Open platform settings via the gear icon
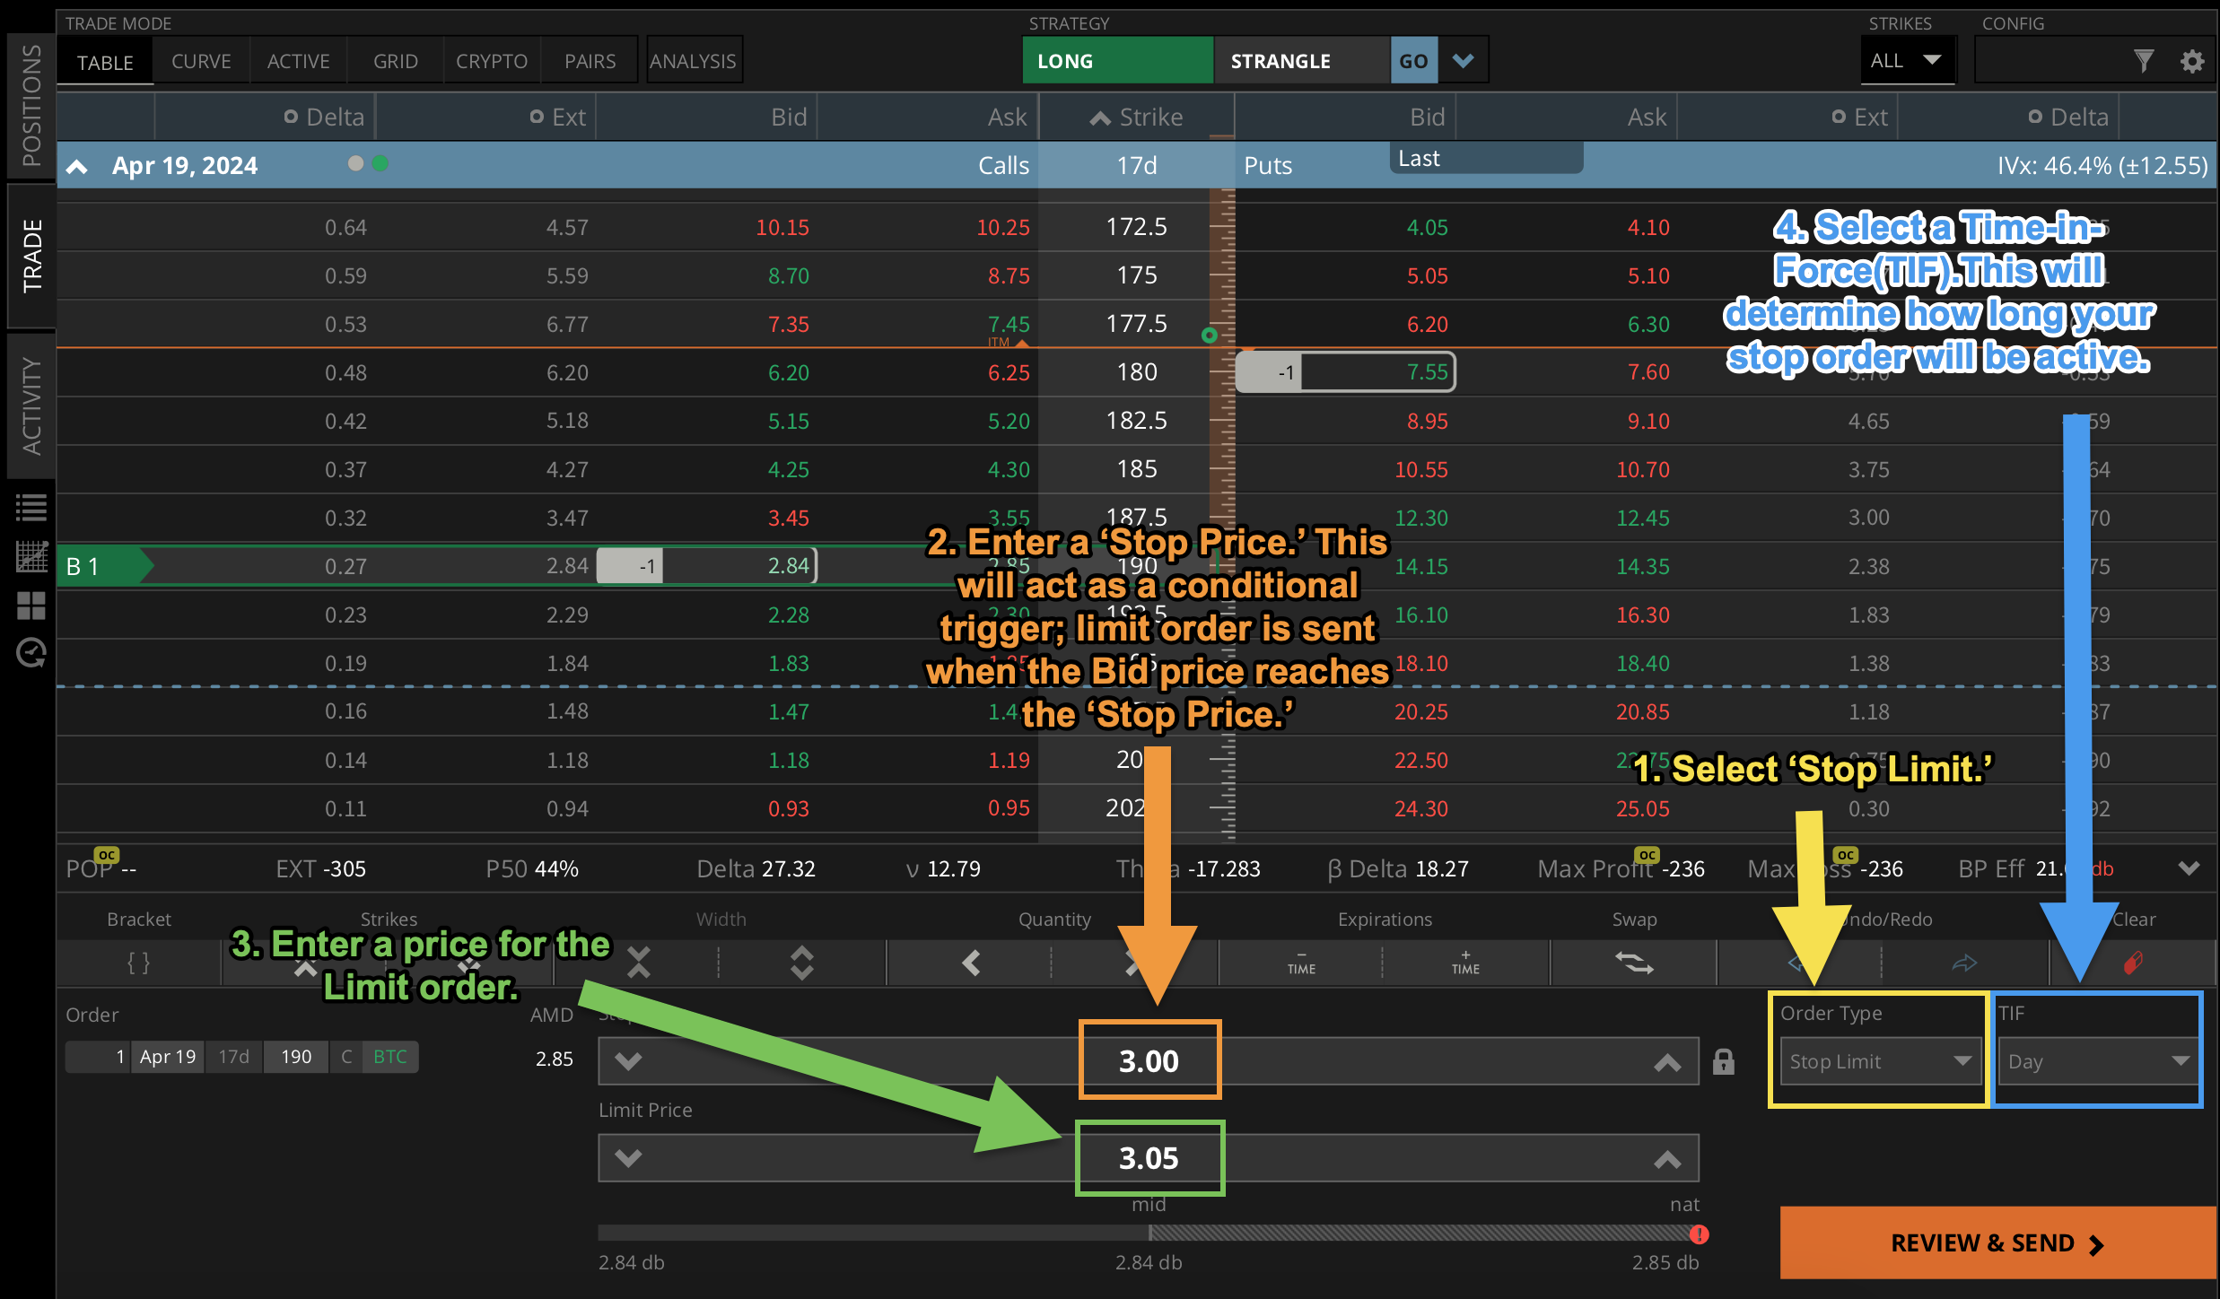 pyautogui.click(x=2192, y=61)
